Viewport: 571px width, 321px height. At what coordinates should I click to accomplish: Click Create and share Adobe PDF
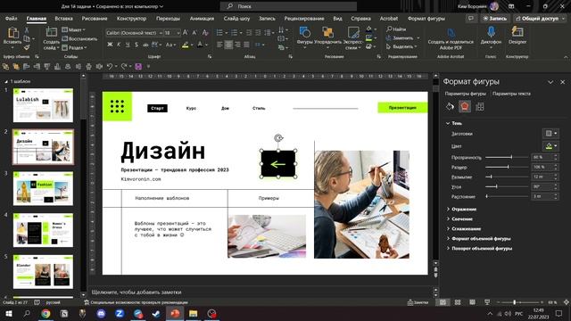pyautogui.click(x=451, y=38)
